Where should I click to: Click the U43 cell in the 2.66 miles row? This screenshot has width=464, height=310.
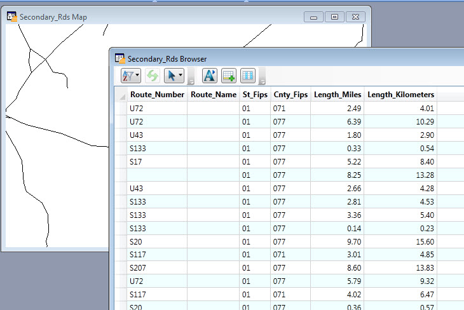pyautogui.click(x=157, y=188)
